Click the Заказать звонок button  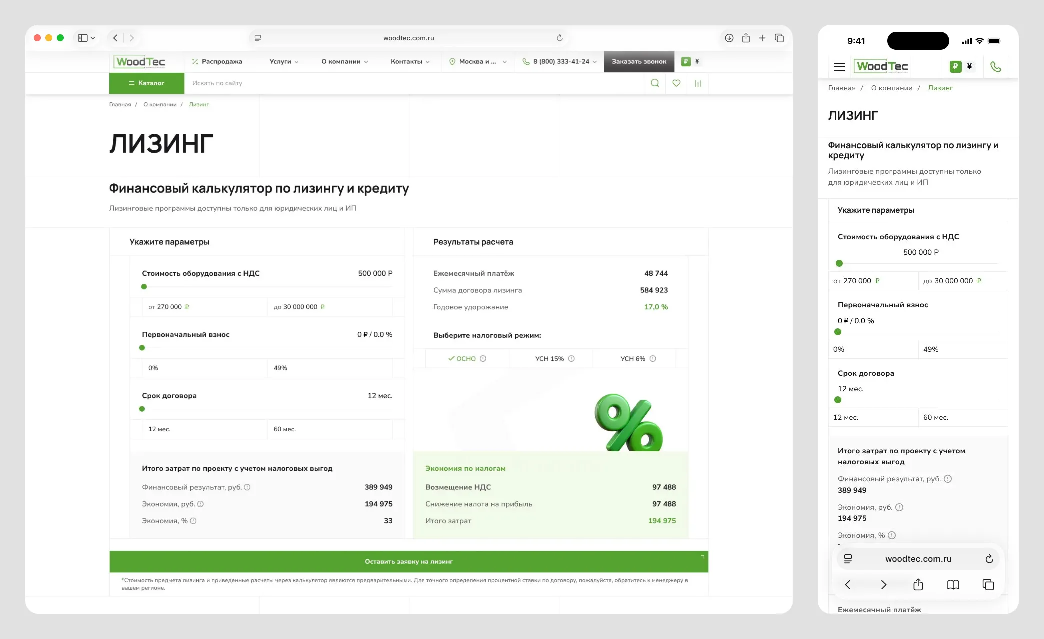639,62
